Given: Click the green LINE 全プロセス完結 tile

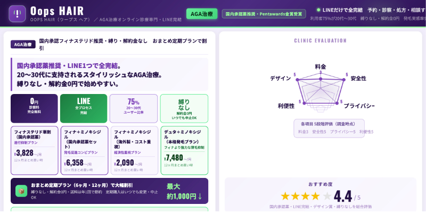Looking at the screenshot, I should coord(84,108).
